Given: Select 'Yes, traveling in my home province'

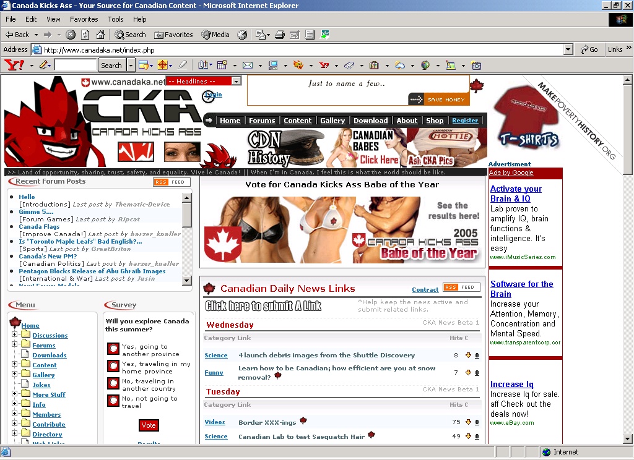Looking at the screenshot, I should click(113, 365).
